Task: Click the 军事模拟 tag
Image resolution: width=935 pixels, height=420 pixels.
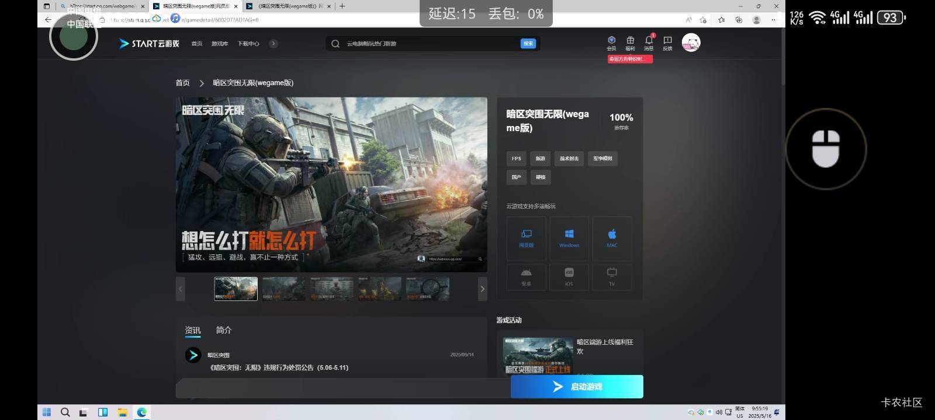Action: click(x=602, y=159)
